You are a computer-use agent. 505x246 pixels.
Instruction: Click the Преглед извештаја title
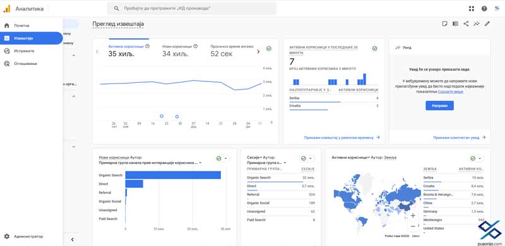point(118,24)
